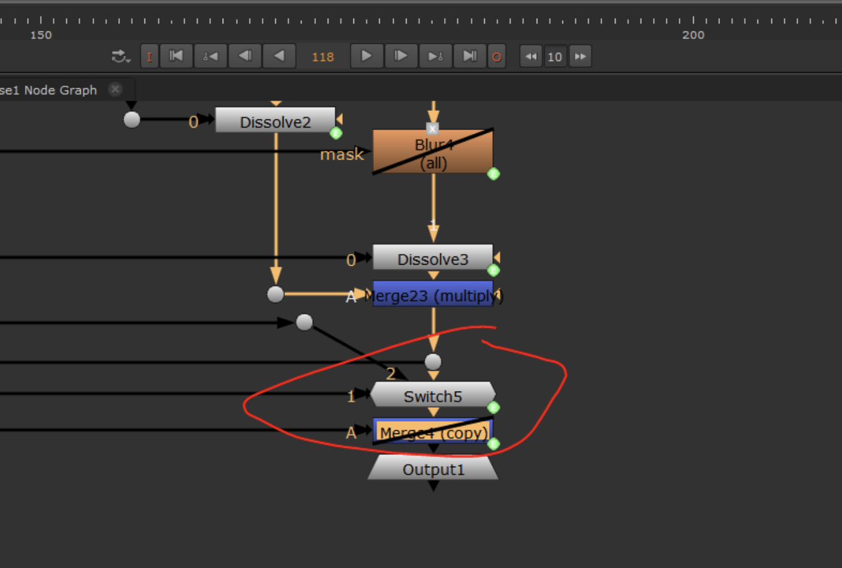The image size is (842, 568).
Task: Play the timeline backward
Action: click(x=279, y=56)
